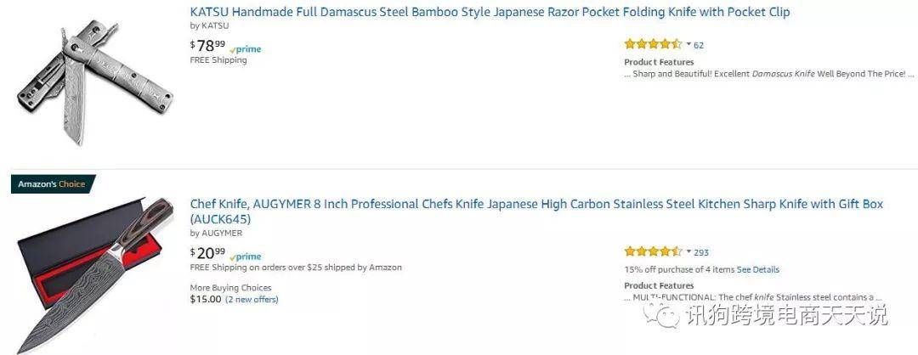This screenshot has height=355, width=918.
Task: Click the prime badge beside $78.99
Action: click(x=246, y=50)
